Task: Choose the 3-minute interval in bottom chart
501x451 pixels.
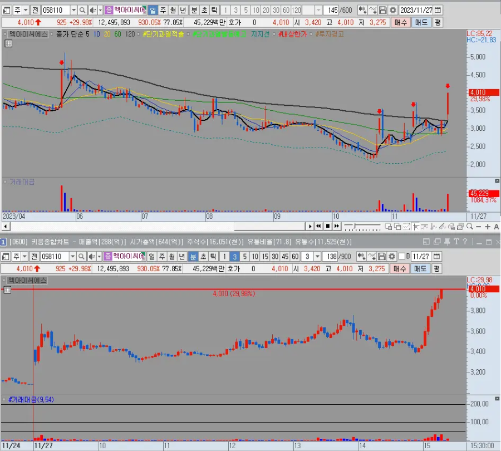Action: pyautogui.click(x=234, y=256)
